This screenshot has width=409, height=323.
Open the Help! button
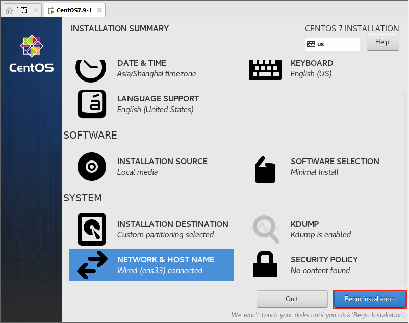tap(382, 42)
